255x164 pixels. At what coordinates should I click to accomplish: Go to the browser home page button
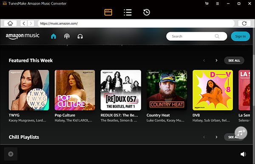[10, 23]
